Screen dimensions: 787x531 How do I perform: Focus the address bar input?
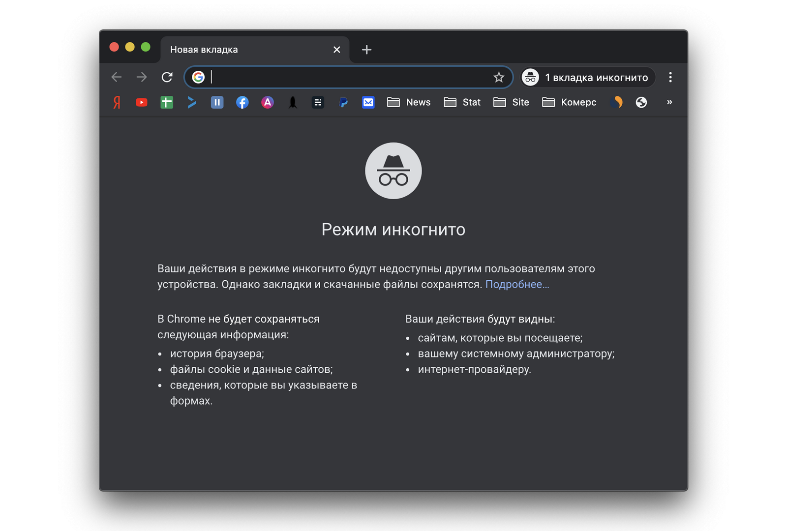(x=349, y=77)
